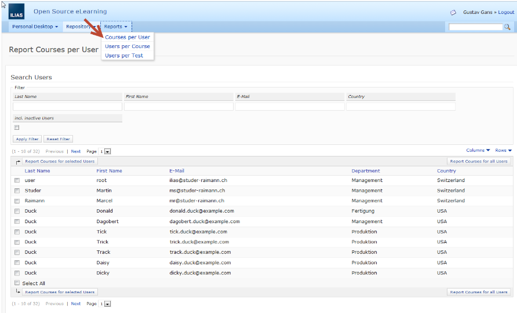Image resolution: width=517 pixels, height=313 pixels.
Task: Click the speech bubble icon beside Gustav Gans
Action: [x=453, y=12]
